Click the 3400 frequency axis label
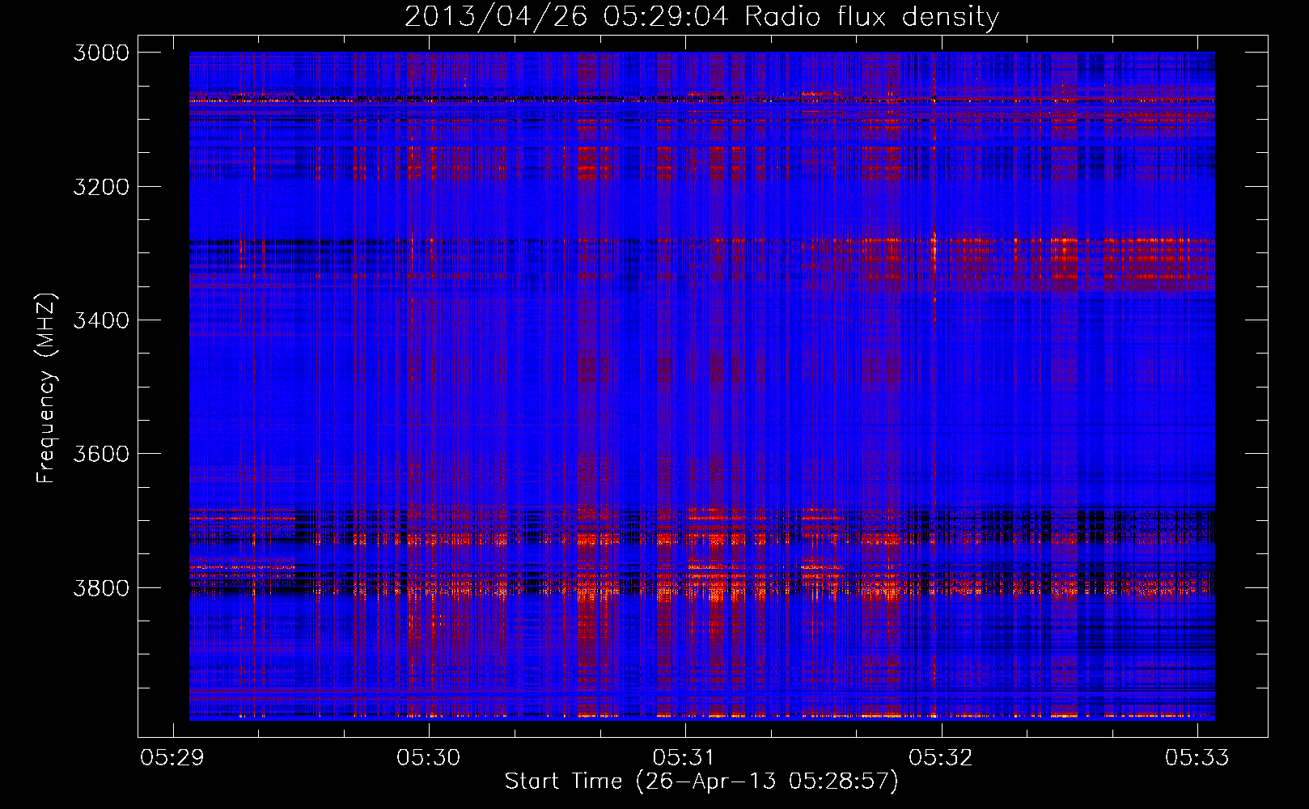Screen dimensions: 1309x809 (101, 320)
